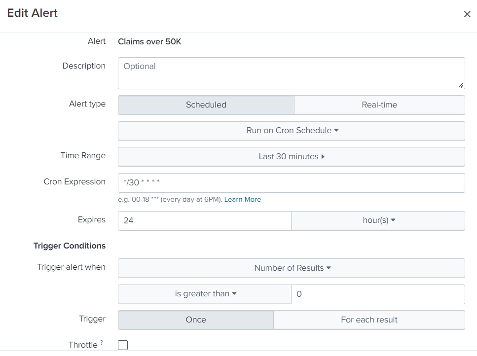Open the Number of Results dropdown
This screenshot has height=356, width=477.
point(292,268)
